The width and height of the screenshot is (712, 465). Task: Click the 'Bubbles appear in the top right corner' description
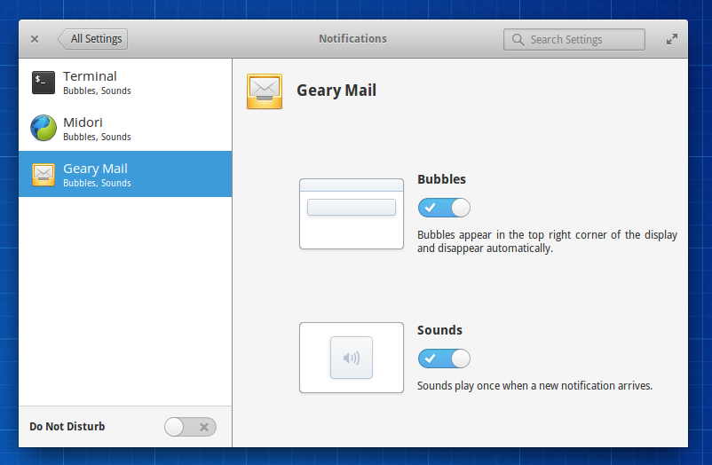pyautogui.click(x=547, y=241)
